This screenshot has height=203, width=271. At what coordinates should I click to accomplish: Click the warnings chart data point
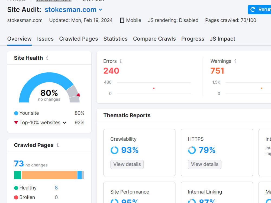pyautogui.click(x=262, y=88)
